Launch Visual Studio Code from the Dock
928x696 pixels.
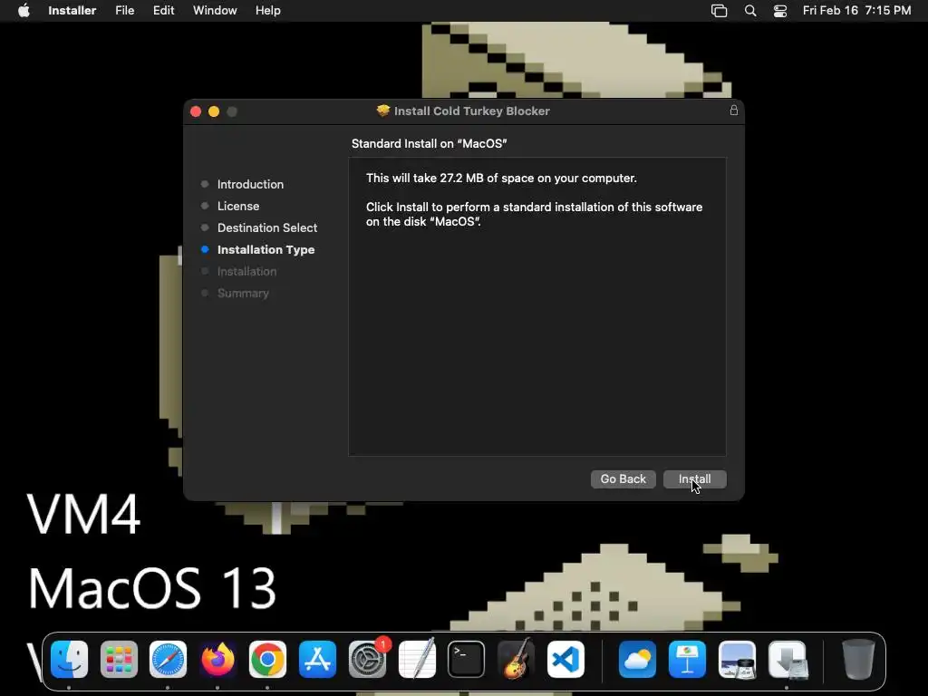coord(565,660)
